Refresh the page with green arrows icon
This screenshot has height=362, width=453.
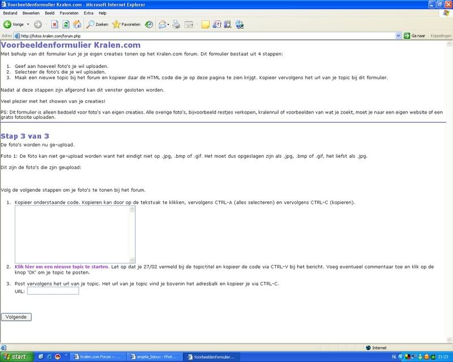[x=66, y=24]
